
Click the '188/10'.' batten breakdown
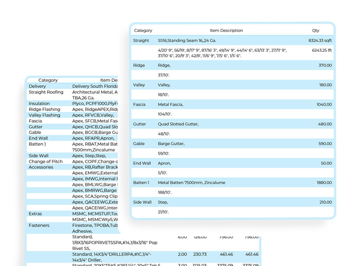point(165,192)
